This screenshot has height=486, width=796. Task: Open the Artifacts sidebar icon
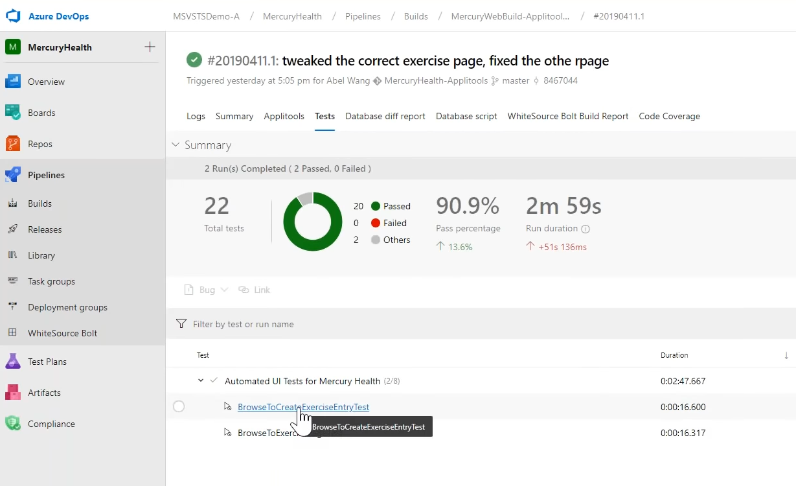coord(13,393)
